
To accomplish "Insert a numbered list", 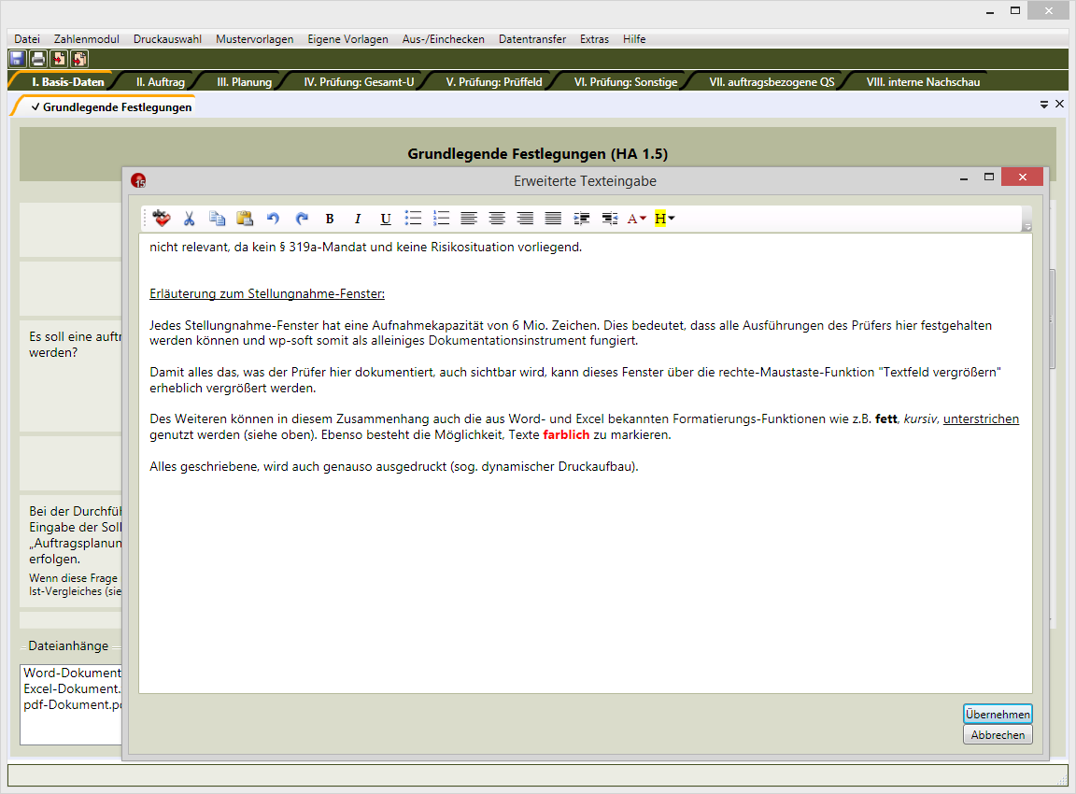I will click(x=442, y=219).
